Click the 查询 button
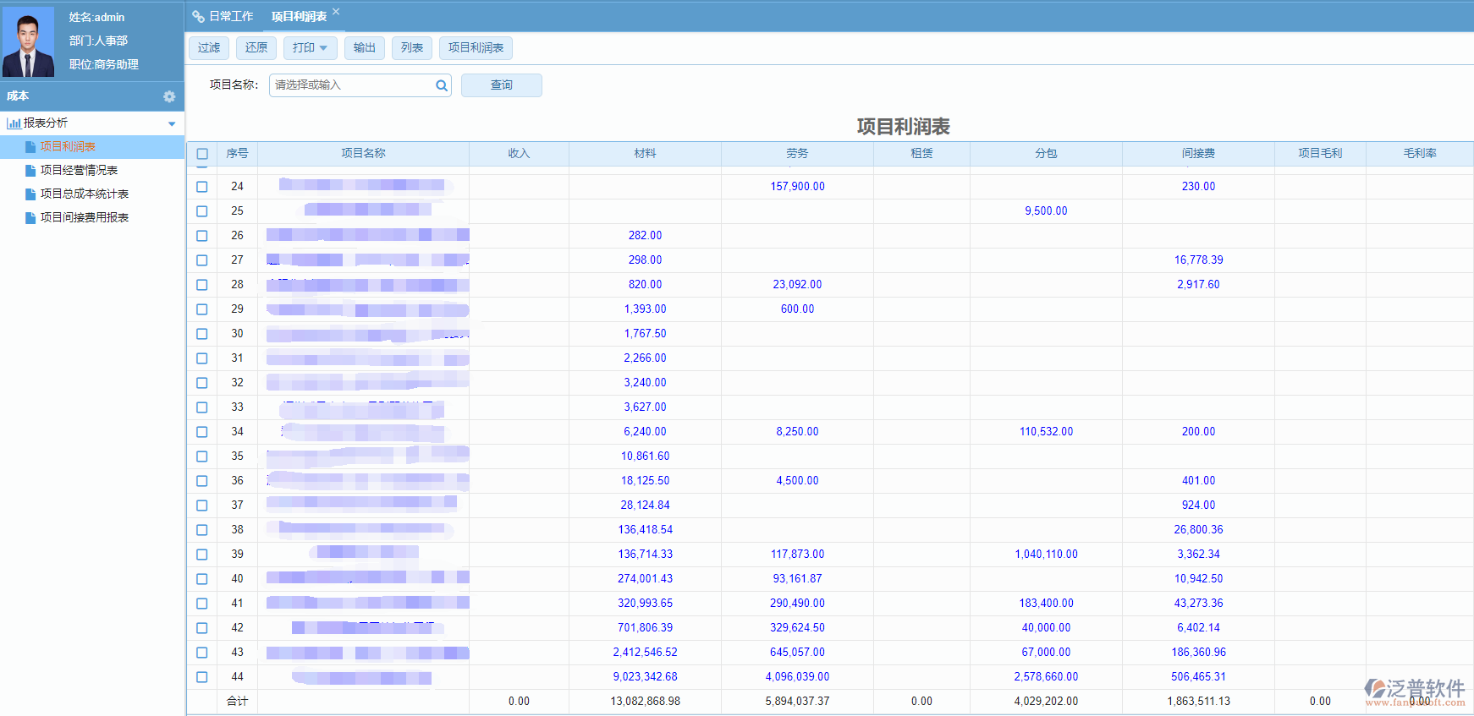 (501, 85)
